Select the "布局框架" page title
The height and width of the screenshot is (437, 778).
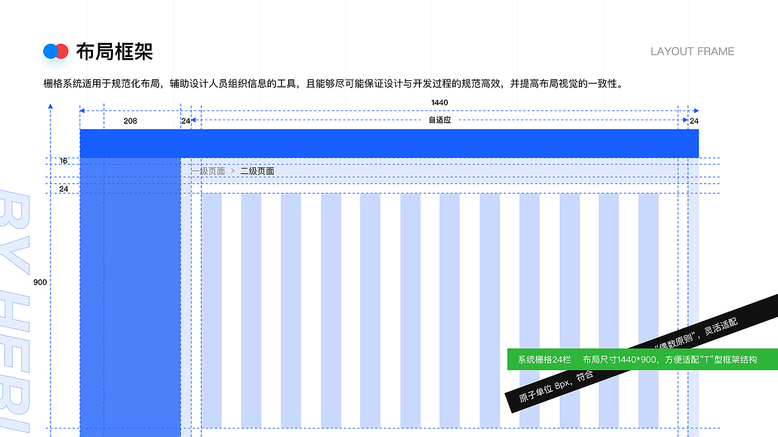[x=114, y=52]
